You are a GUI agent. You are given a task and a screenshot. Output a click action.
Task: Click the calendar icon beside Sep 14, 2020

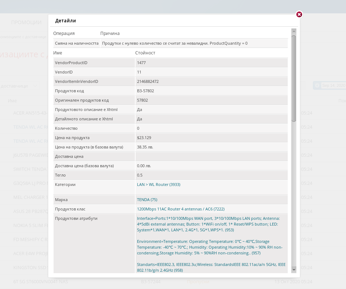[x=317, y=85]
